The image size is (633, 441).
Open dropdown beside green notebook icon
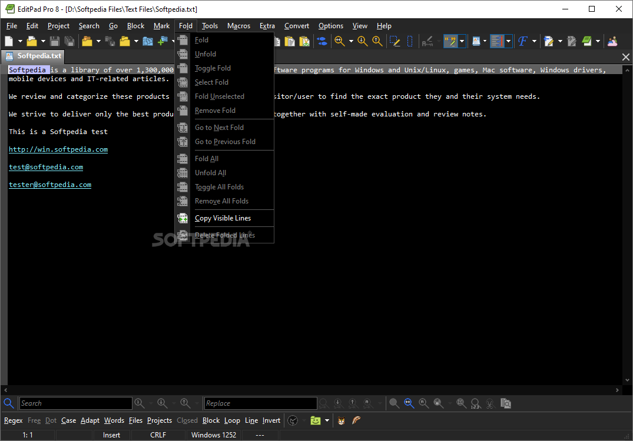pos(598,41)
